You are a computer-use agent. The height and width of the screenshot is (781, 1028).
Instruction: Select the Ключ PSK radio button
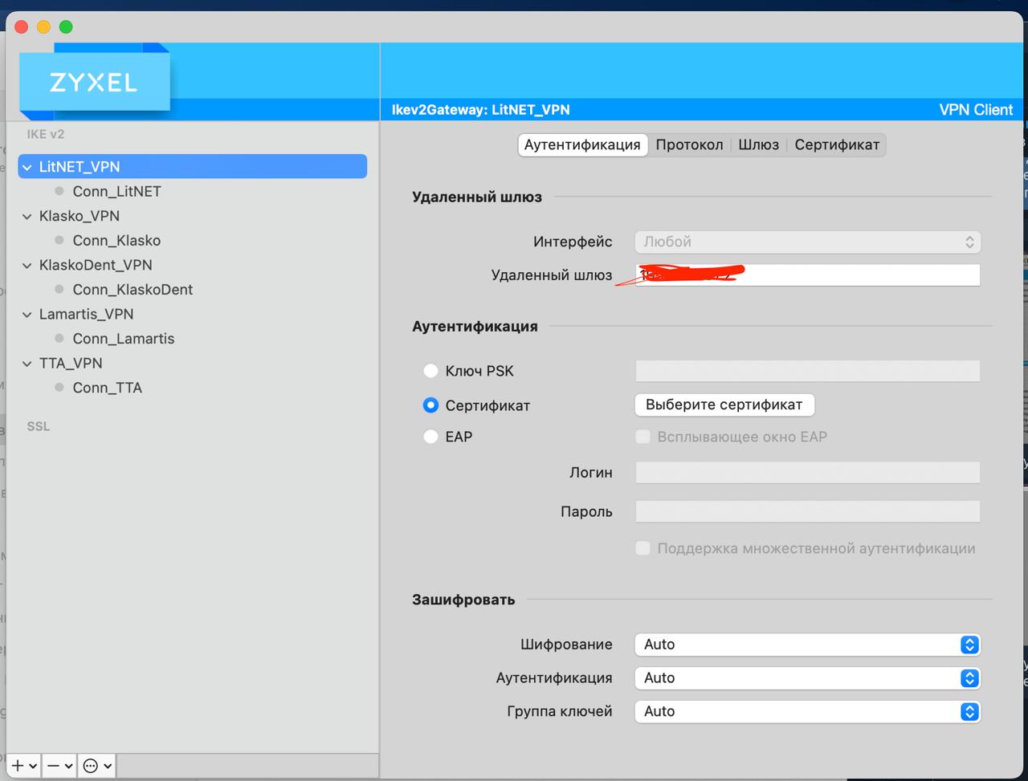pyautogui.click(x=430, y=371)
